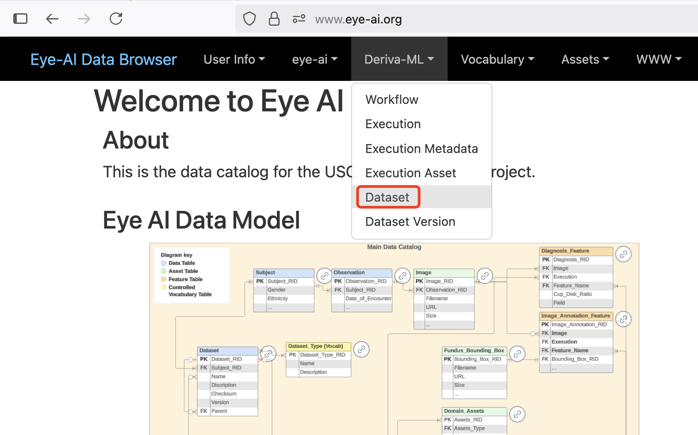
Task: Select Execution Asset menu entry
Action: click(422, 173)
